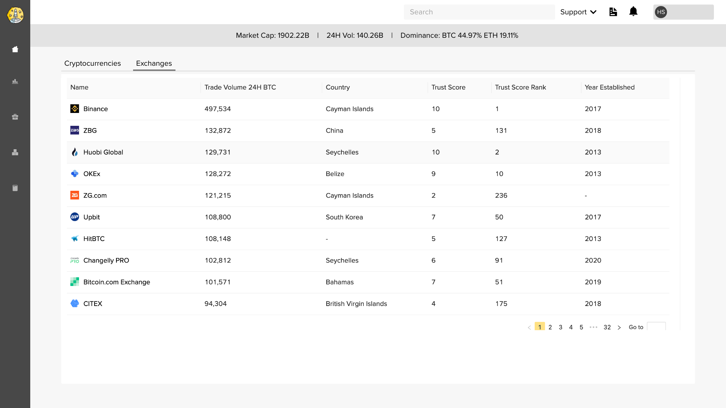Click the rocket logo in sidebar
The height and width of the screenshot is (408, 726).
click(15, 15)
